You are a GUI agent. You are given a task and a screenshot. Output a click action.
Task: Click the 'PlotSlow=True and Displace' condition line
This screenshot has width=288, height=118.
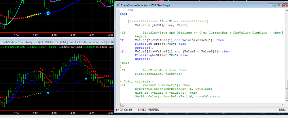tap(200, 33)
